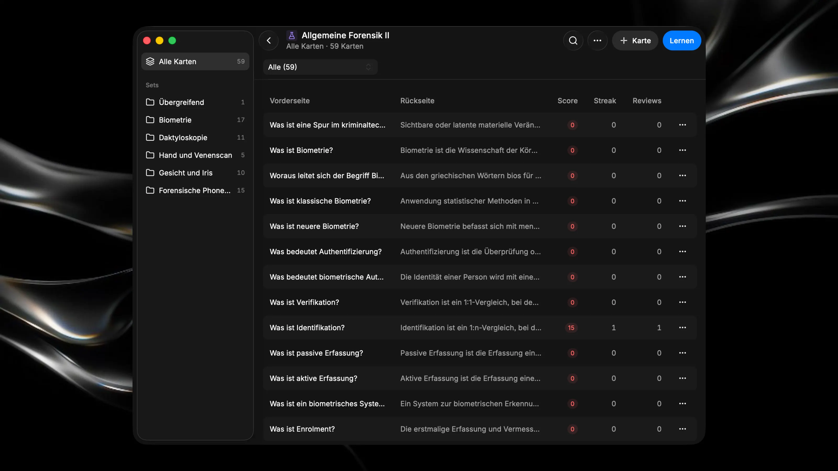Open the Gesicht und Iris set
838x471 pixels.
(x=195, y=173)
